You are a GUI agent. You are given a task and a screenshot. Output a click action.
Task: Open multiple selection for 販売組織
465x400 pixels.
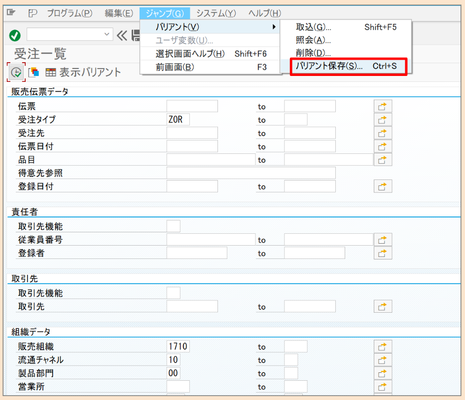[x=383, y=346]
